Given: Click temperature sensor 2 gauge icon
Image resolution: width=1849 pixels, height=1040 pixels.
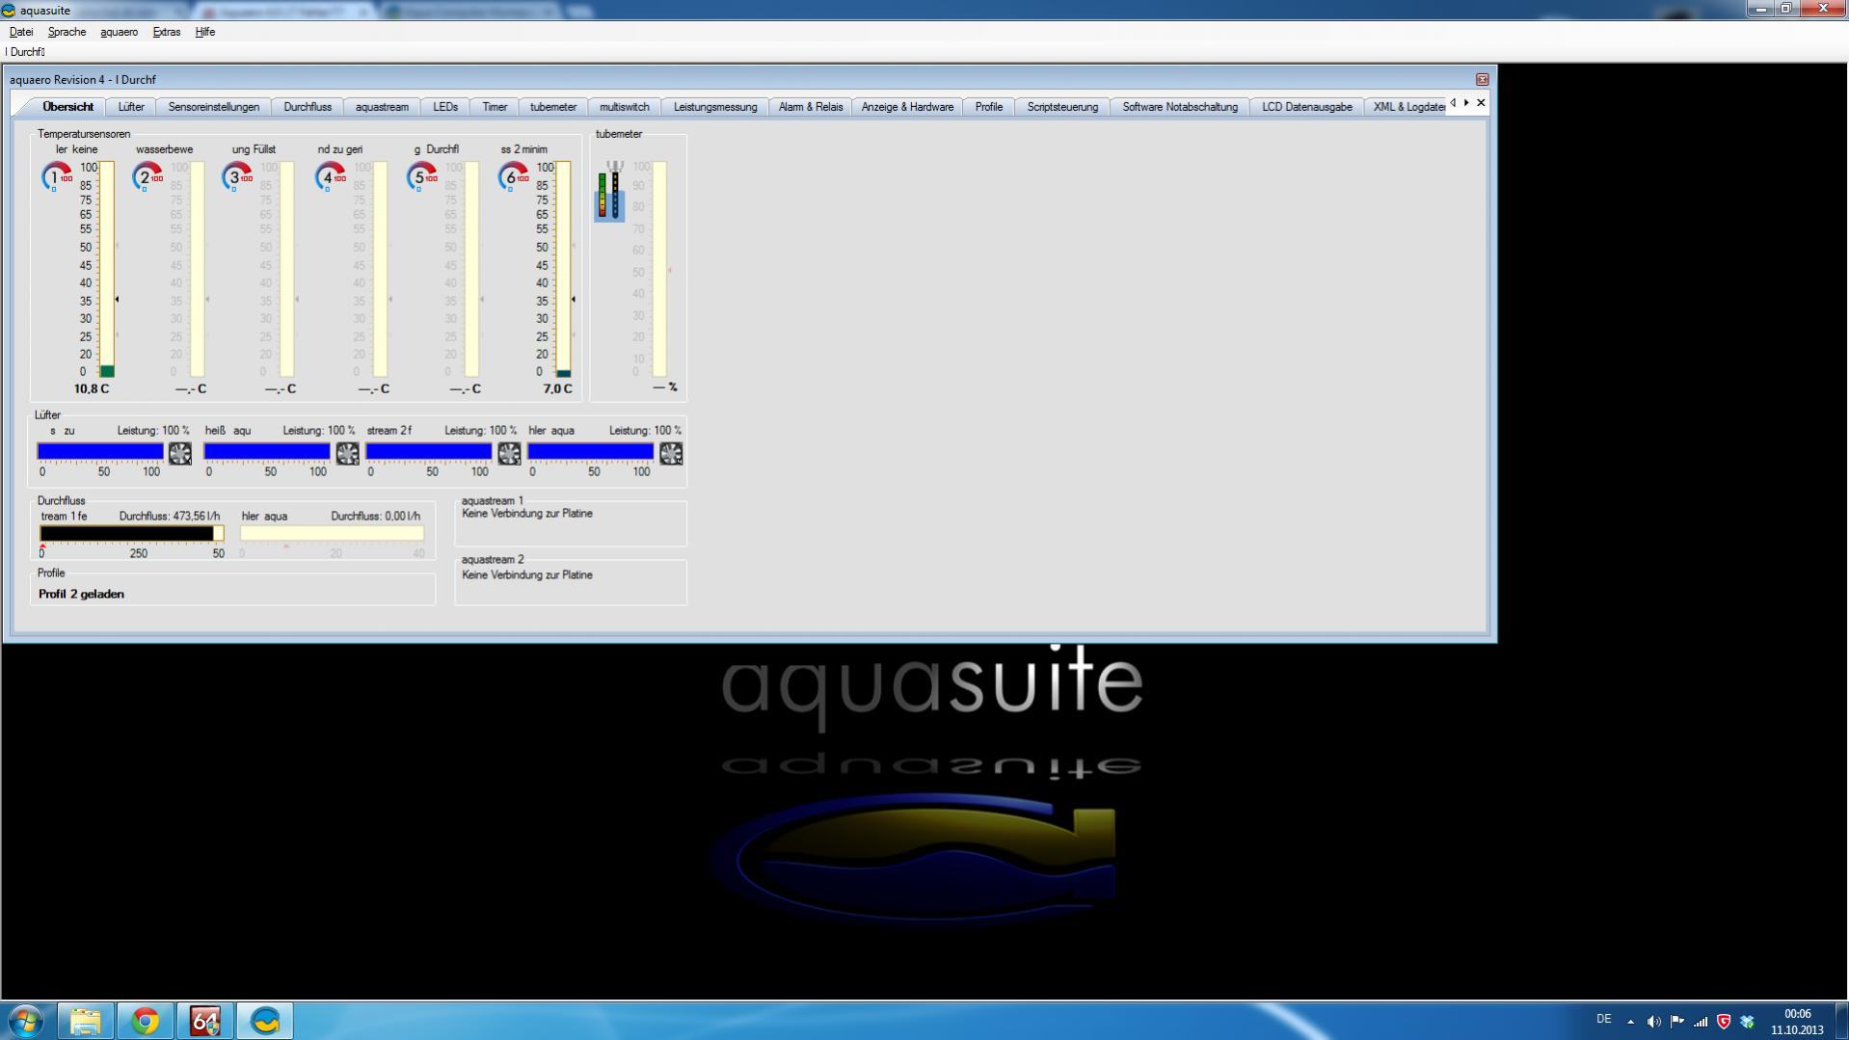Looking at the screenshot, I should [x=148, y=176].
